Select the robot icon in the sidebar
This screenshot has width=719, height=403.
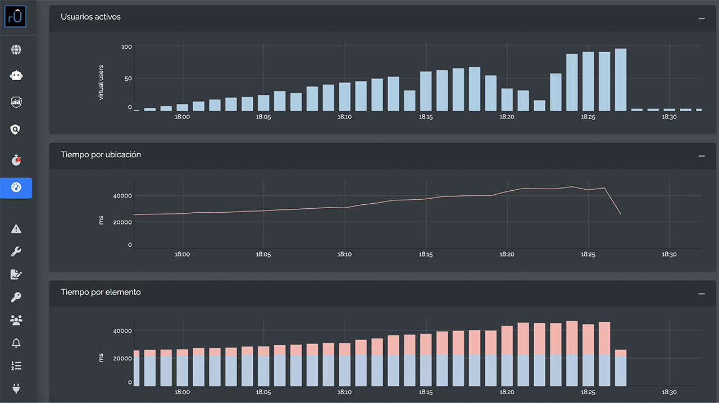[16, 75]
